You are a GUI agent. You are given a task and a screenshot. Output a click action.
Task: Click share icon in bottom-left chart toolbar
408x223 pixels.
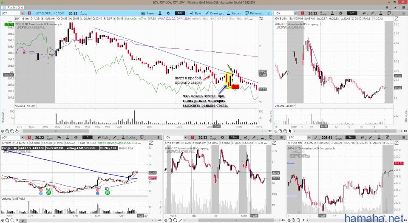pos(59,138)
